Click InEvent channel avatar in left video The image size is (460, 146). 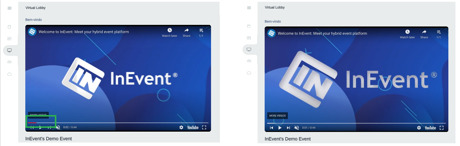pos(32,32)
